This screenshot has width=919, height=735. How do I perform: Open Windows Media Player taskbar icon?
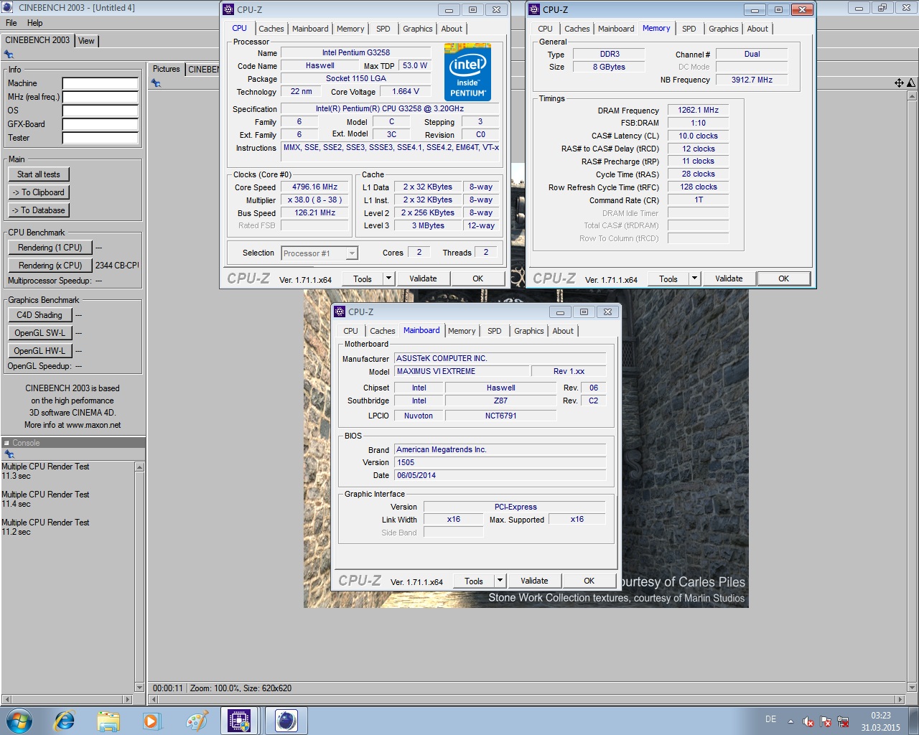point(151,721)
